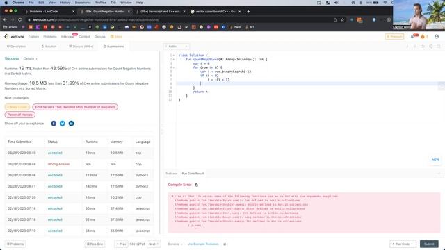The width and height of the screenshot is (445, 250).
Task: Open the notifications bell icon
Action: (x=412, y=37)
